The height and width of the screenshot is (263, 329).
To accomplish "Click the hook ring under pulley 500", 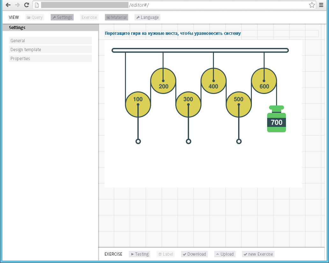I will pos(239,141).
